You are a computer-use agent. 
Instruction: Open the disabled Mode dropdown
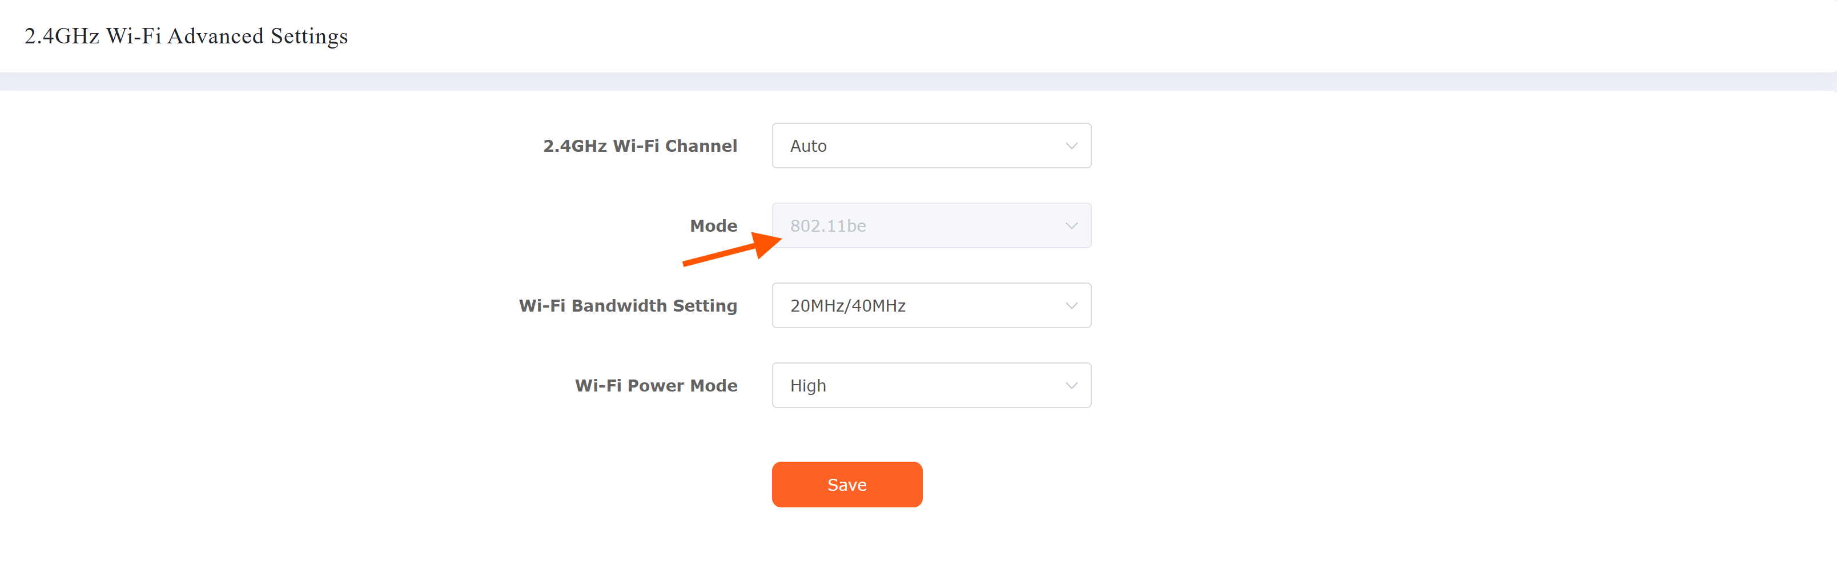point(931,225)
